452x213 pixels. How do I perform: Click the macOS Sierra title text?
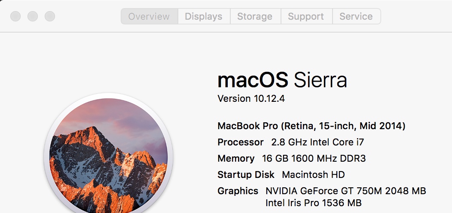click(x=282, y=80)
